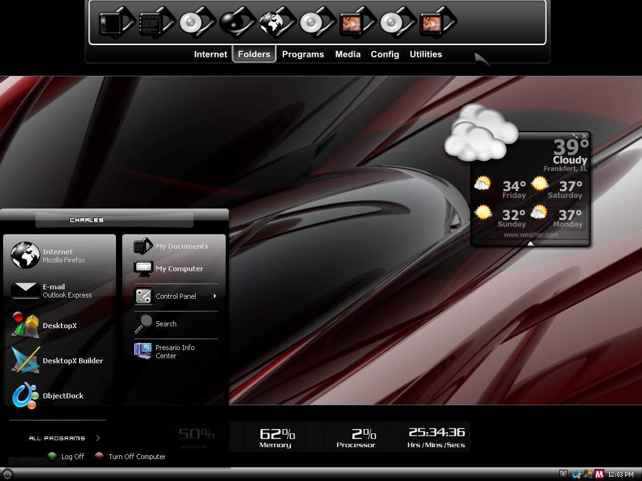Expand the weather widget bottom arrow
This screenshot has height=481, width=642.
[x=530, y=244]
